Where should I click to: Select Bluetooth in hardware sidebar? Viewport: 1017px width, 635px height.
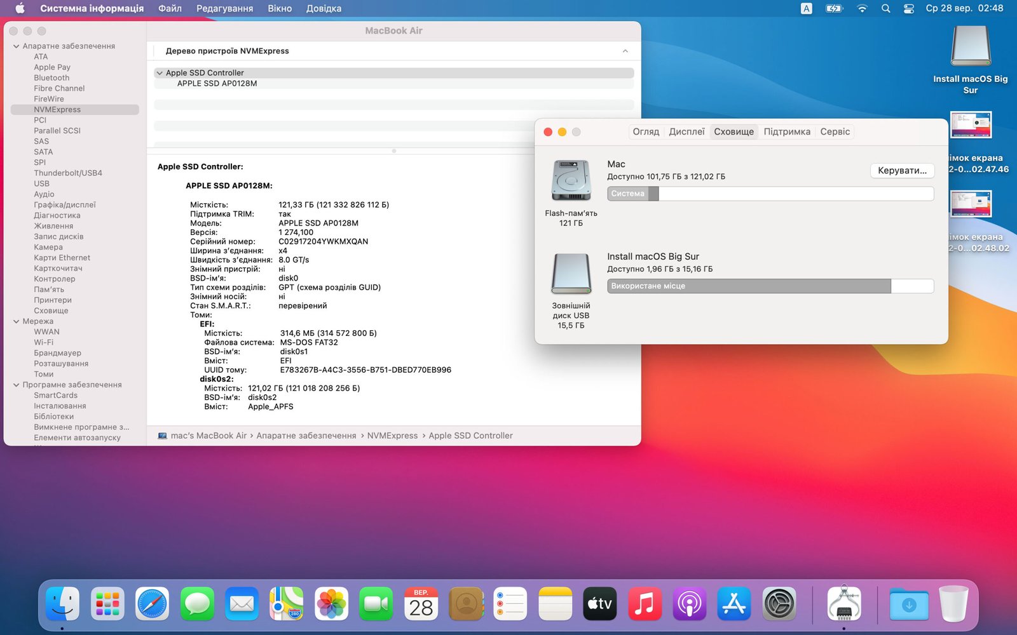pyautogui.click(x=51, y=77)
